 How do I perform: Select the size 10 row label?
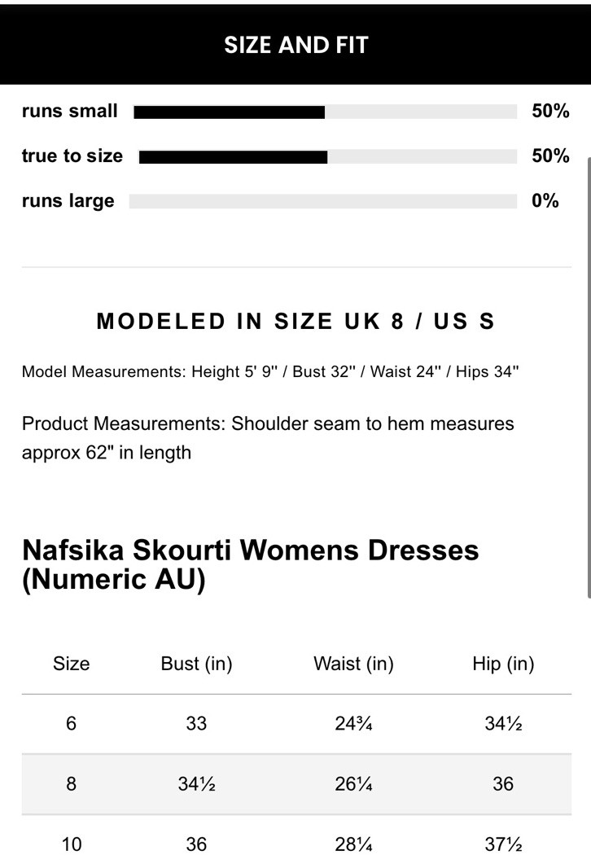(71, 844)
